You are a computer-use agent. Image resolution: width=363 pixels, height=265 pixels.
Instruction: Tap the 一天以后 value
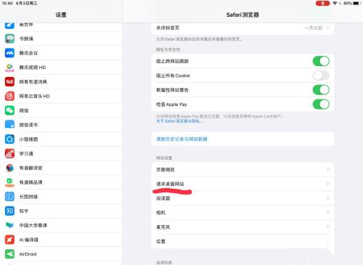(313, 28)
